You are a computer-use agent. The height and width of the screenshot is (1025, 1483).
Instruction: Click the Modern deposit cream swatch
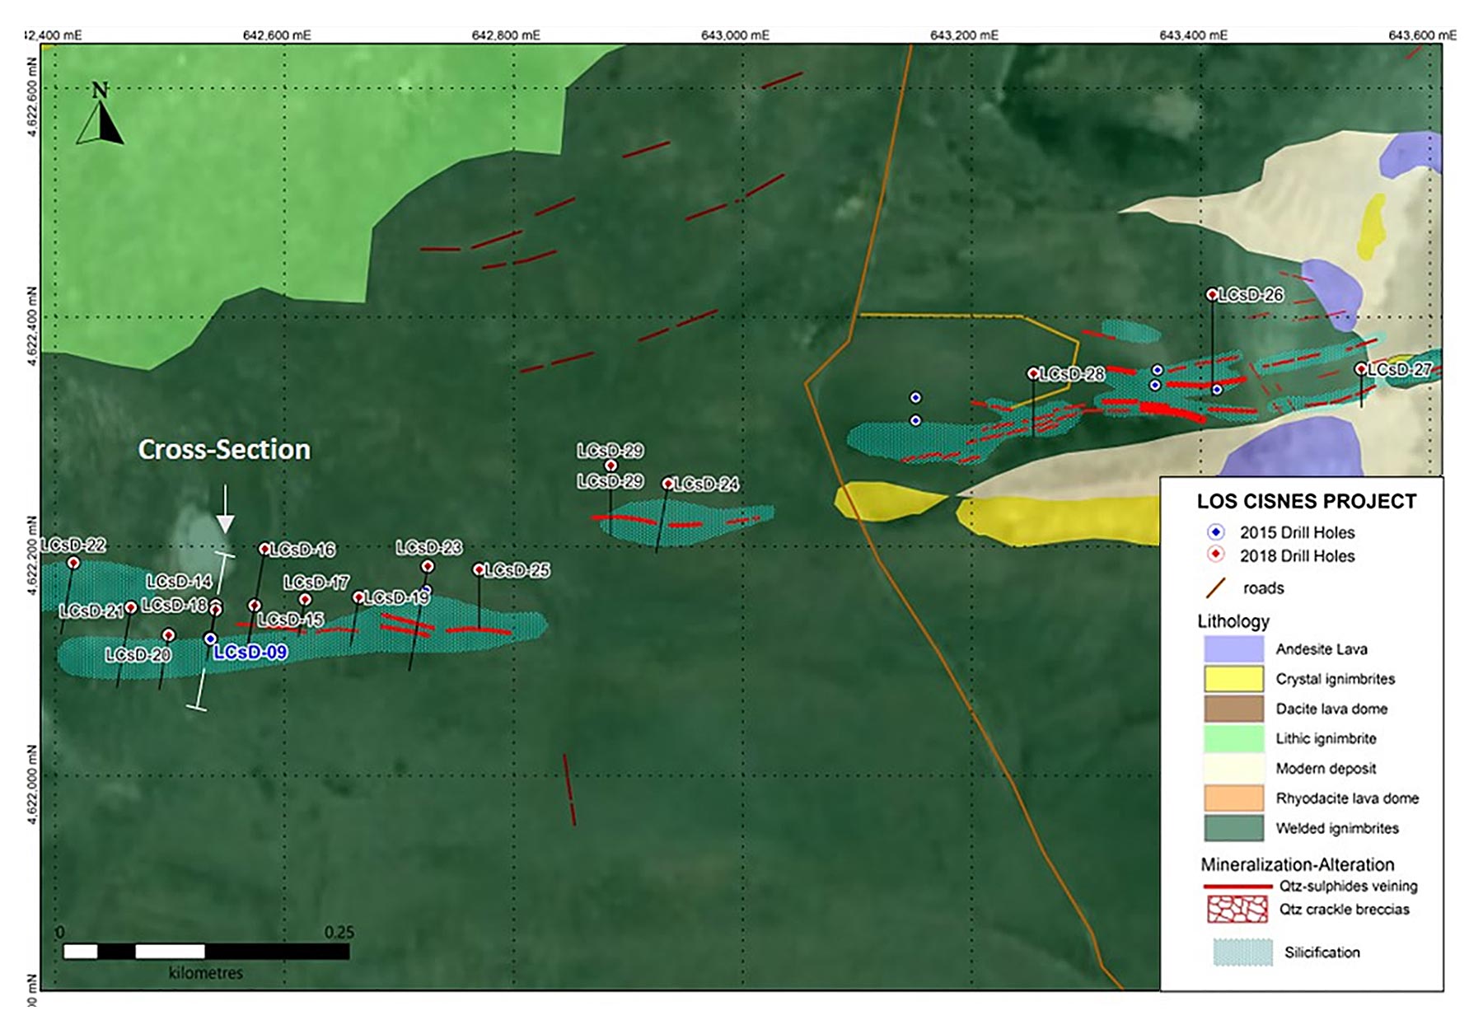tap(1233, 768)
